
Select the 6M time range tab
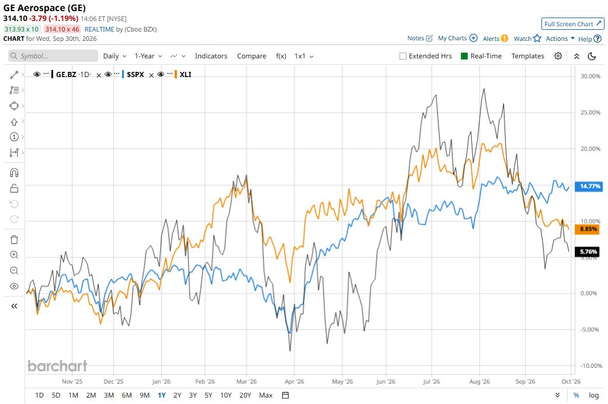(127, 395)
